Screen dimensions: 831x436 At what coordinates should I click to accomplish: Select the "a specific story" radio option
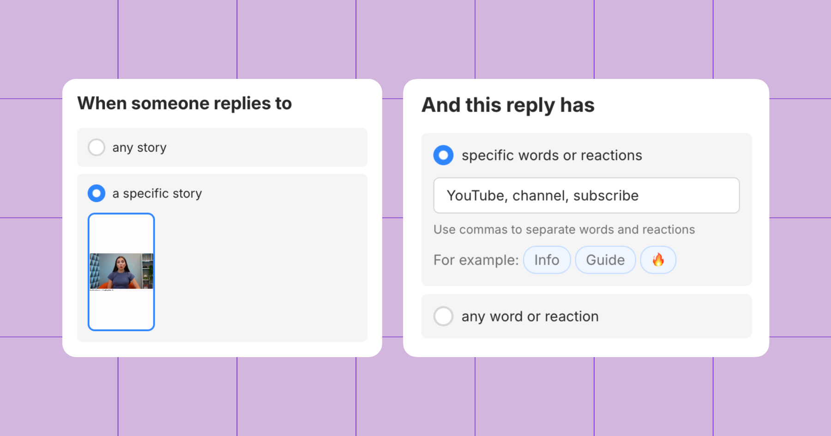coord(96,193)
